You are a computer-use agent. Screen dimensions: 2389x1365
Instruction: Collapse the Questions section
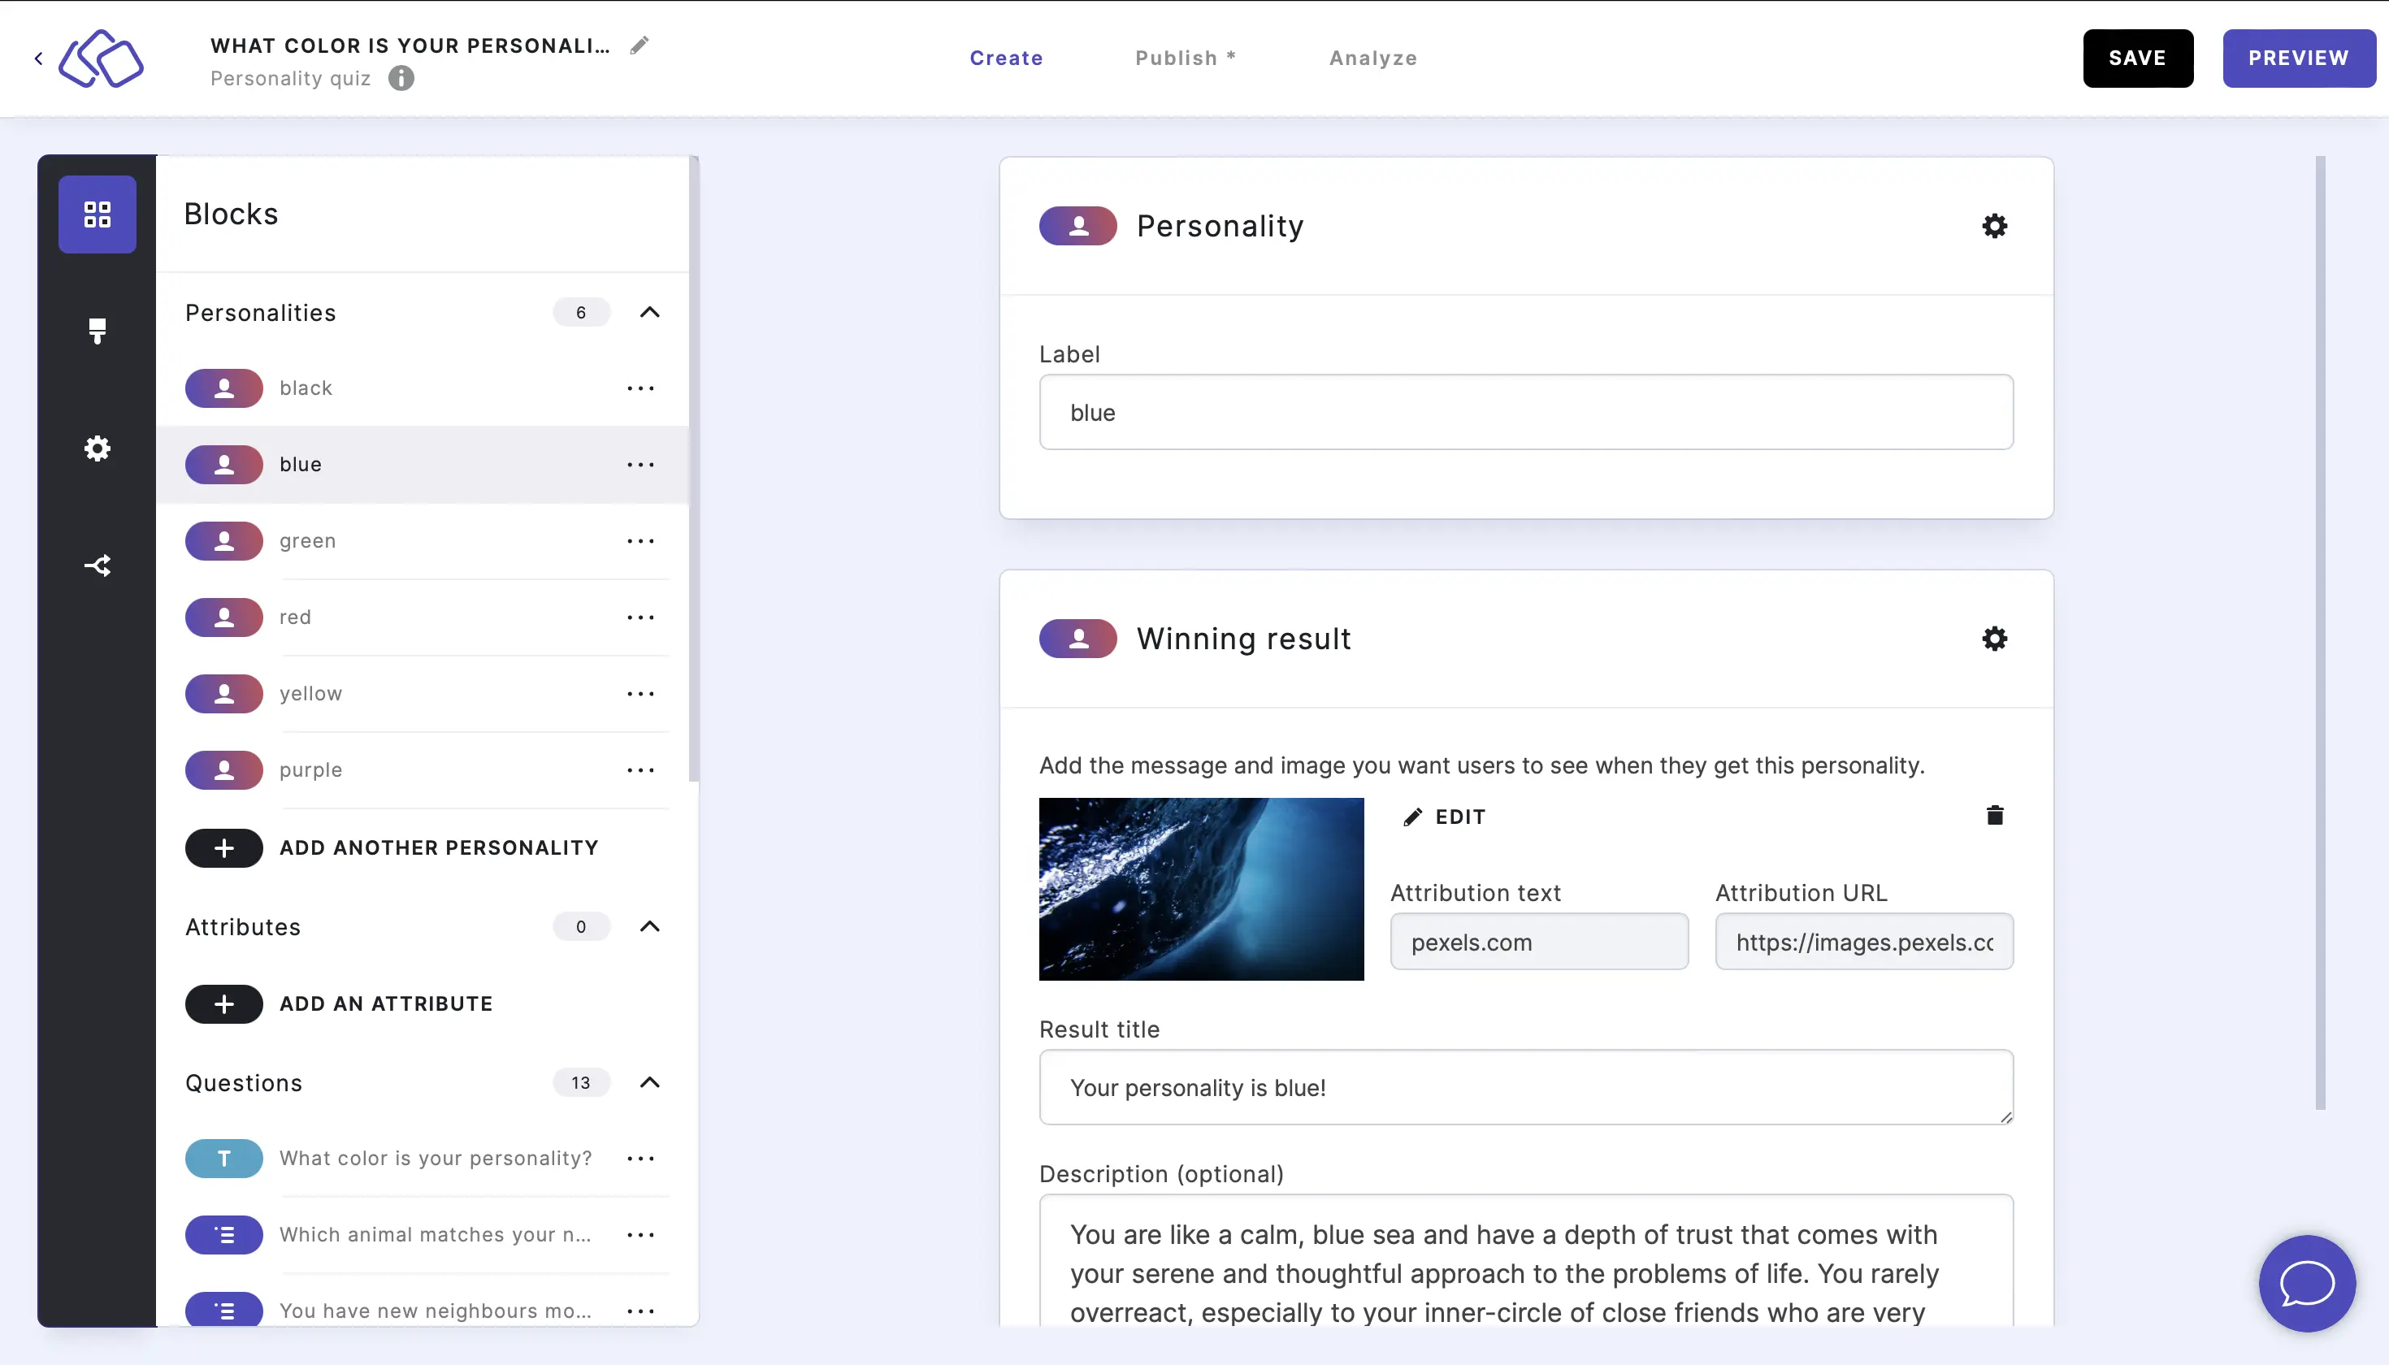coord(650,1081)
